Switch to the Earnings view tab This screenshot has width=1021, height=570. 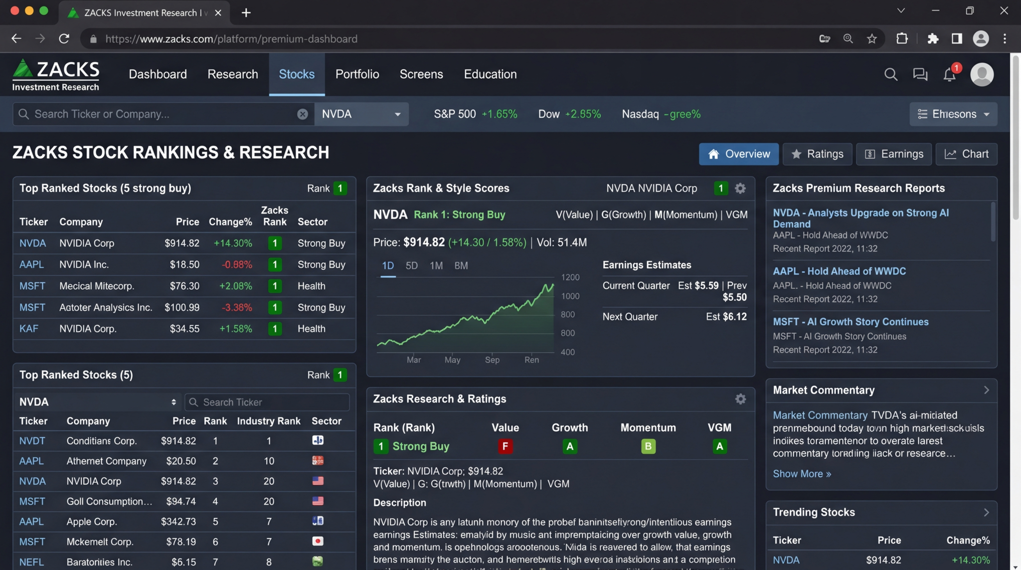pos(893,154)
